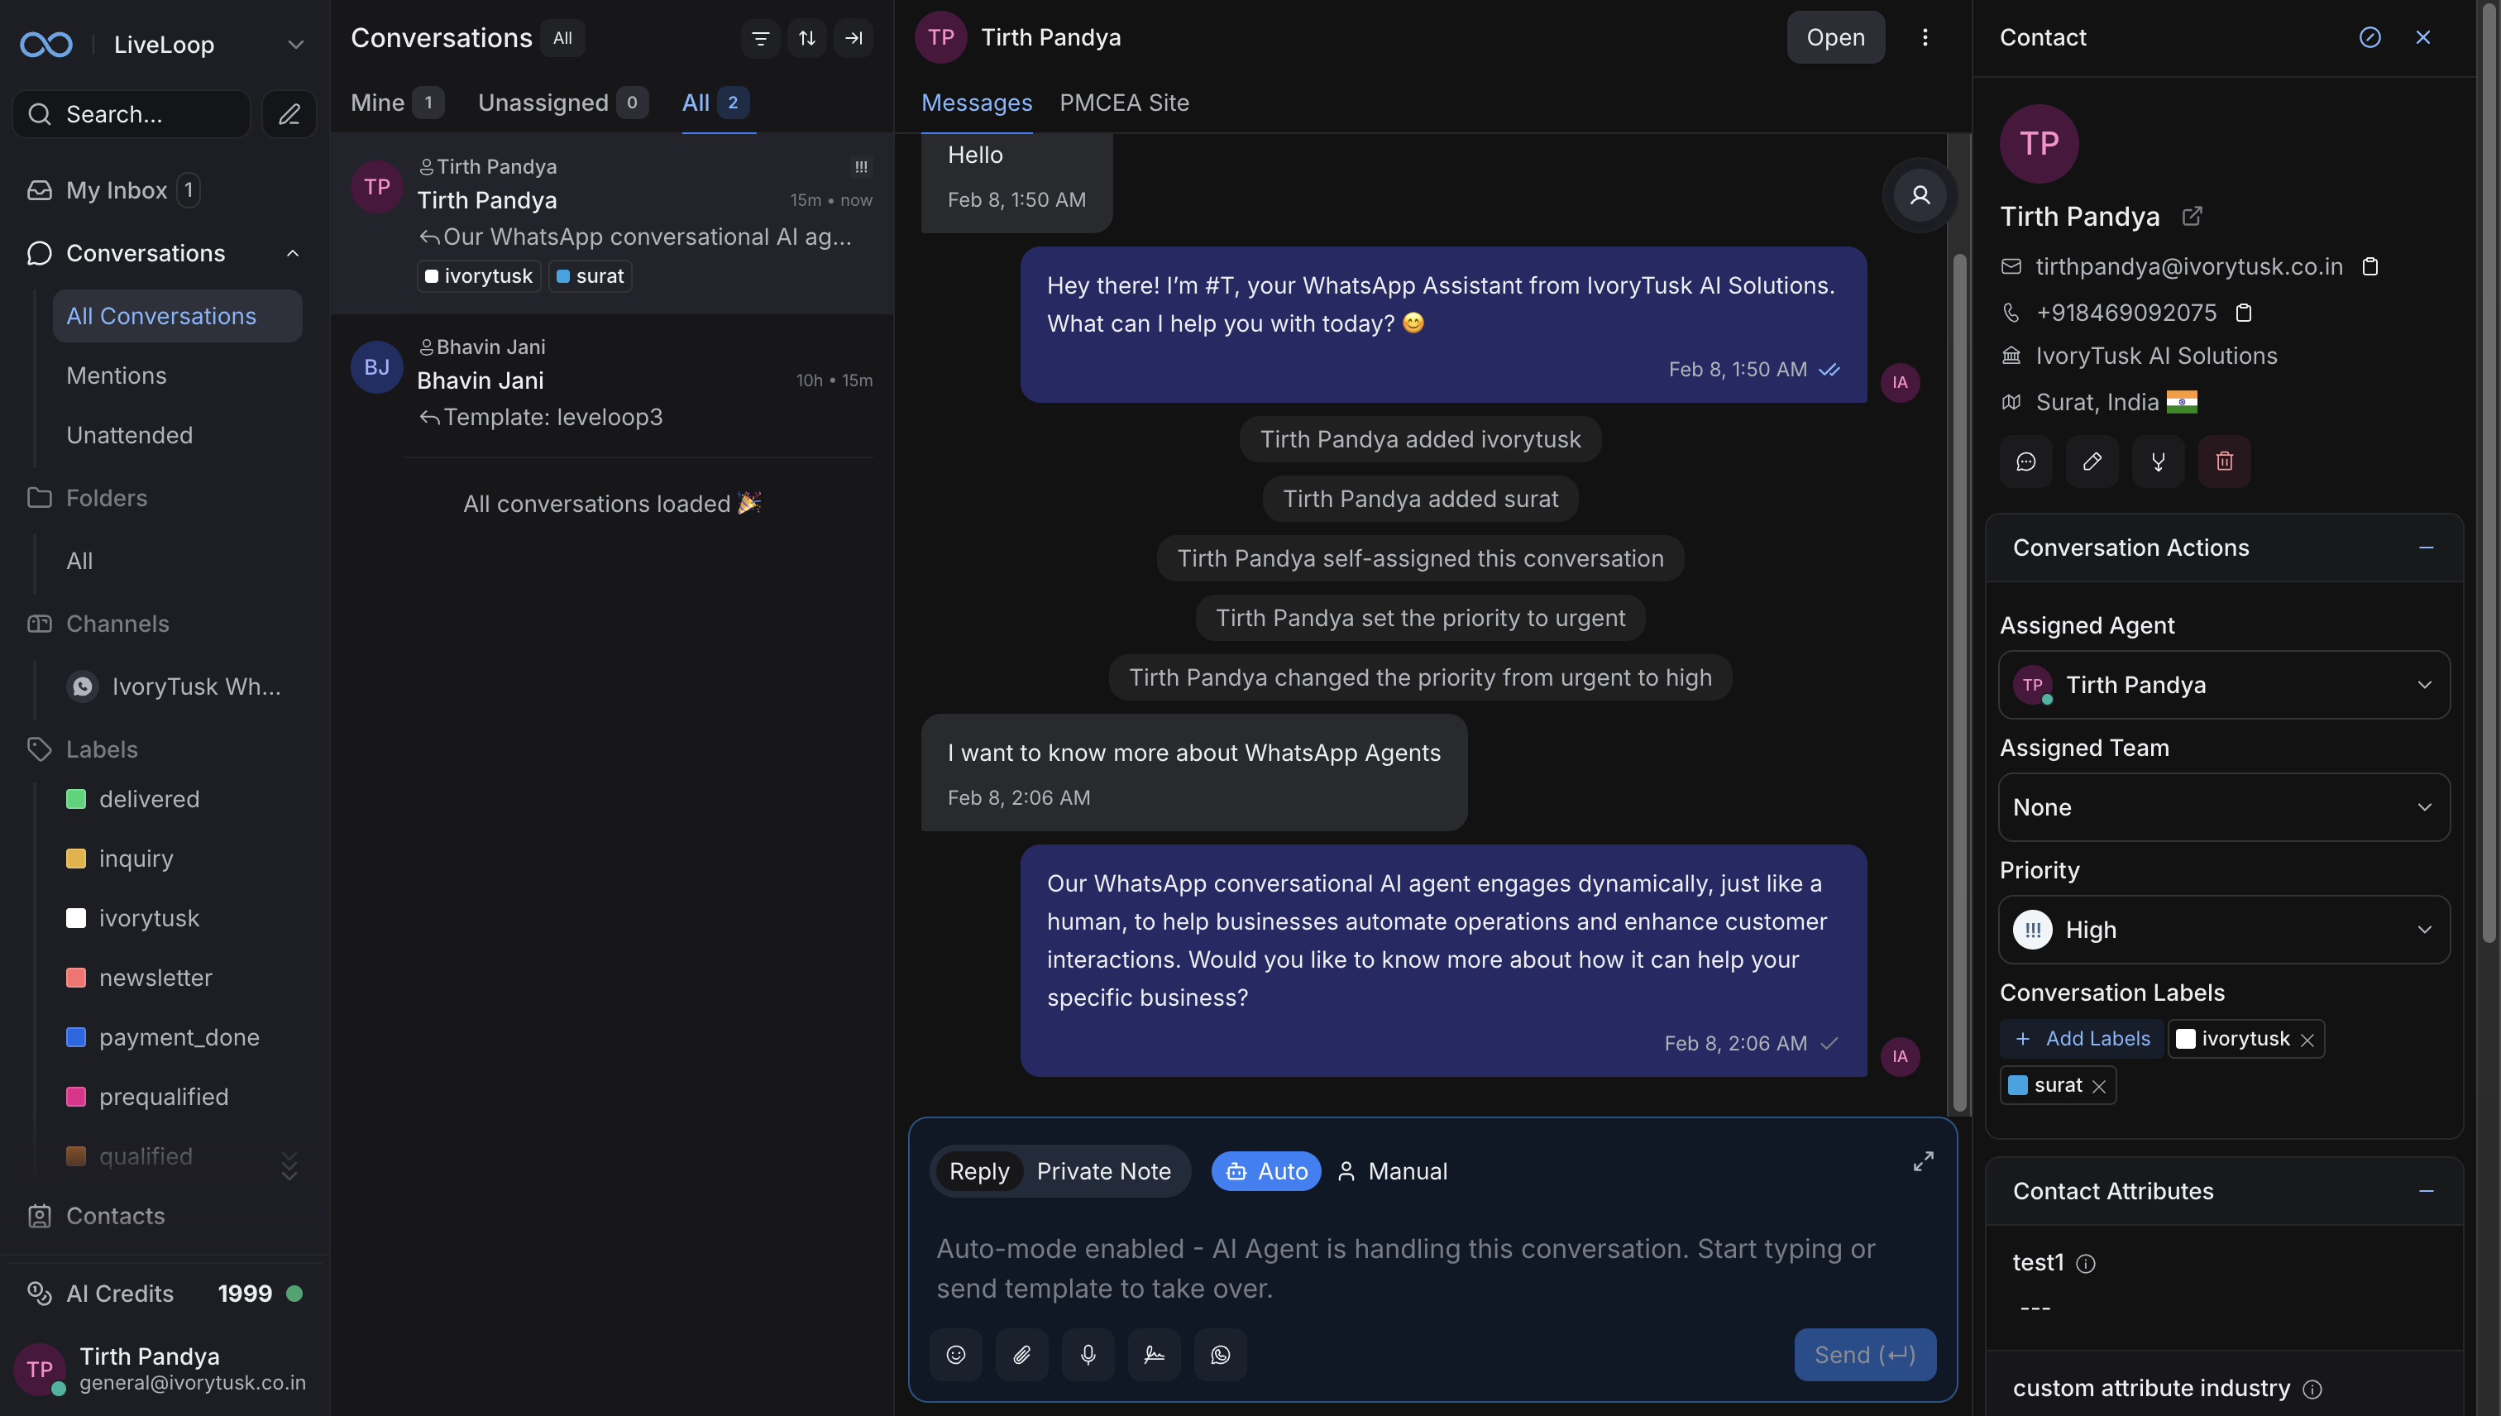Attach a file using the paperclip icon

tap(1022, 1354)
